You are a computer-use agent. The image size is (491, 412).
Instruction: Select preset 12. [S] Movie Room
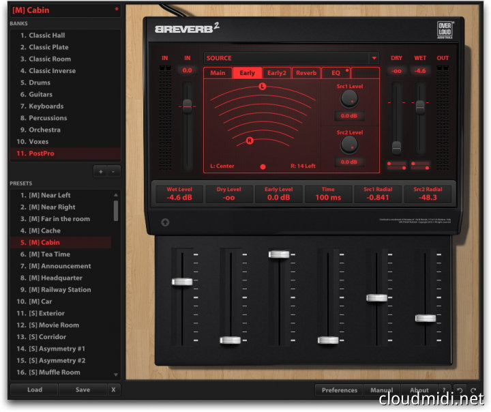[61, 325]
